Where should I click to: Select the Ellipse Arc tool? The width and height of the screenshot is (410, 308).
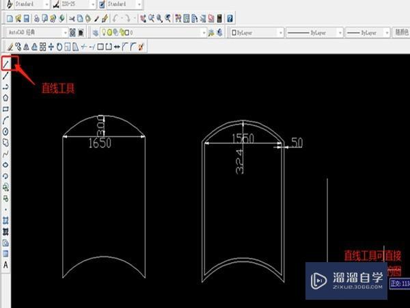coord(5,177)
